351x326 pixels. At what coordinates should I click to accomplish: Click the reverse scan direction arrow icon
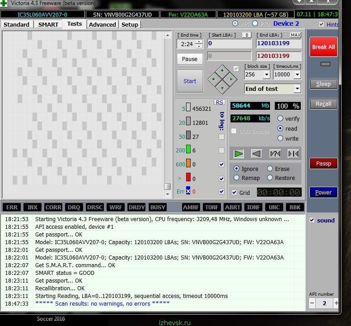pyautogui.click(x=257, y=154)
